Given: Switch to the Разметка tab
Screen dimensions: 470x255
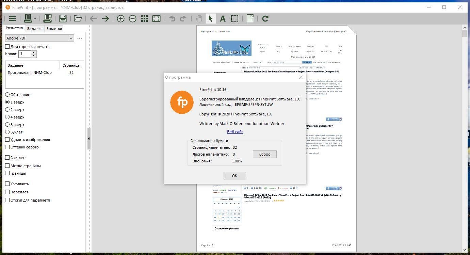Looking at the screenshot, I should coord(14,28).
